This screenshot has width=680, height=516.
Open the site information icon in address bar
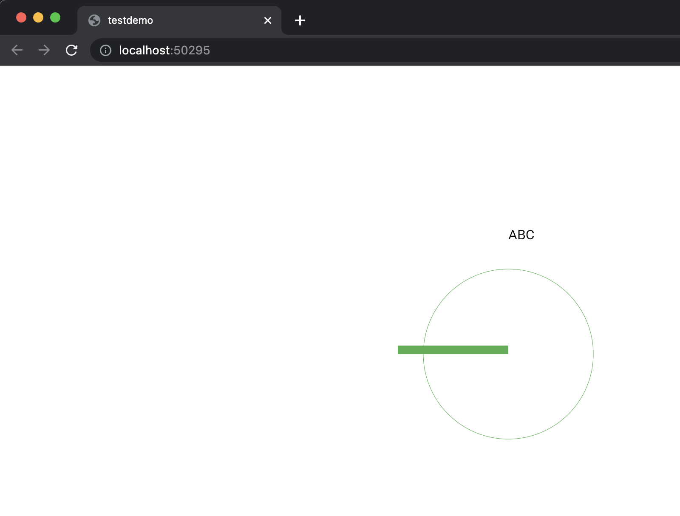click(105, 51)
